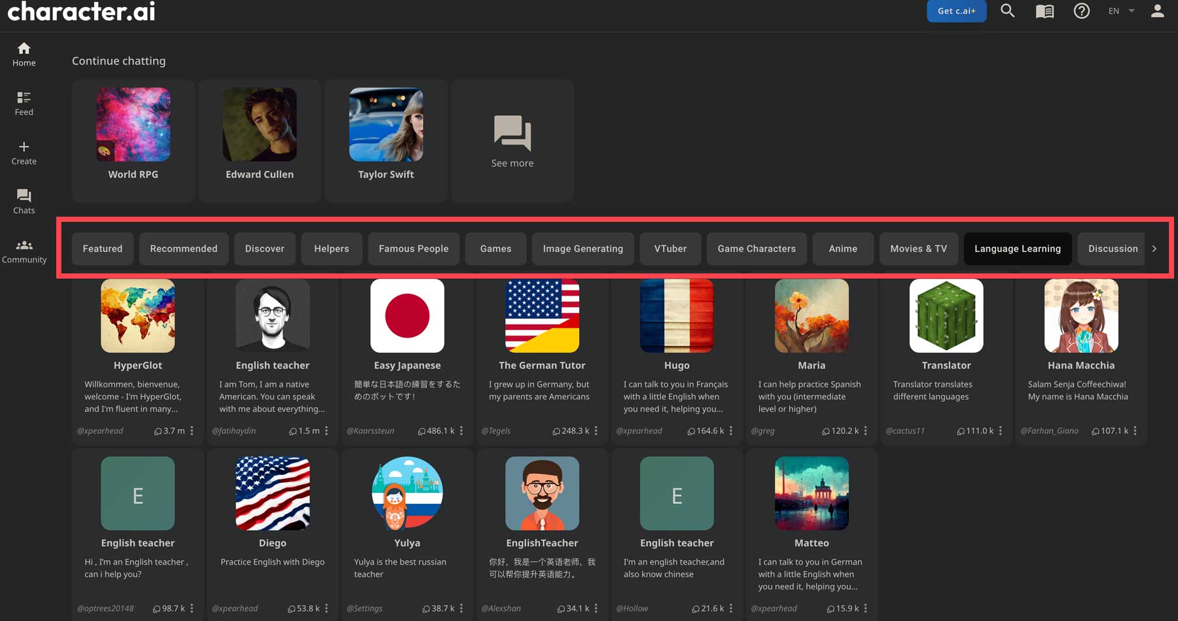The height and width of the screenshot is (621, 1178).
Task: Switch to the Famous People category tab
Action: point(414,249)
